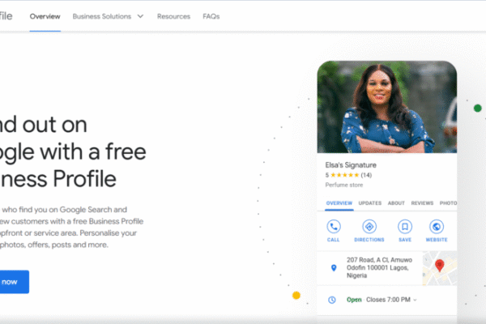Select the REVIEWS tab in business card
Viewport: 486px width, 324px height.
[x=422, y=203]
